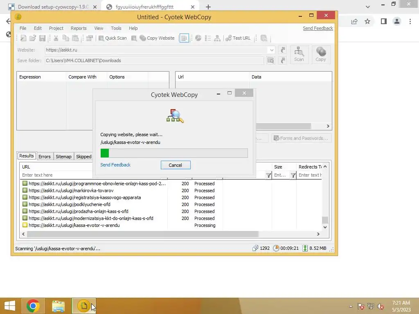The width and height of the screenshot is (419, 314).
Task: Click the list view toolbar icon
Action: pyautogui.click(x=207, y=38)
